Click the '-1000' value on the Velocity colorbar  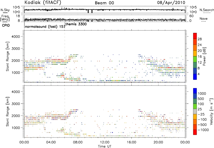[203, 130]
